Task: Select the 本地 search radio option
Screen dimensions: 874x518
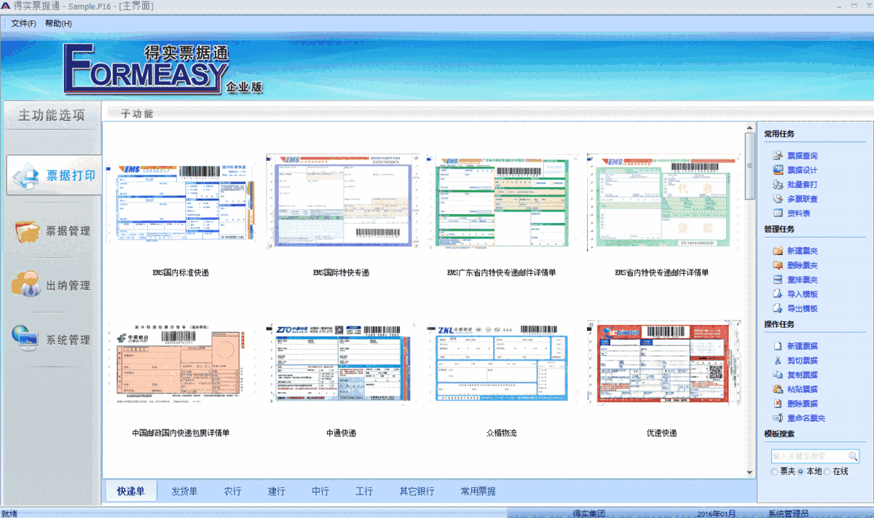Action: point(801,472)
